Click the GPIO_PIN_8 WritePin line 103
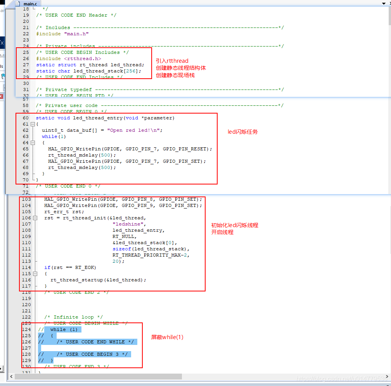 pos(123,199)
